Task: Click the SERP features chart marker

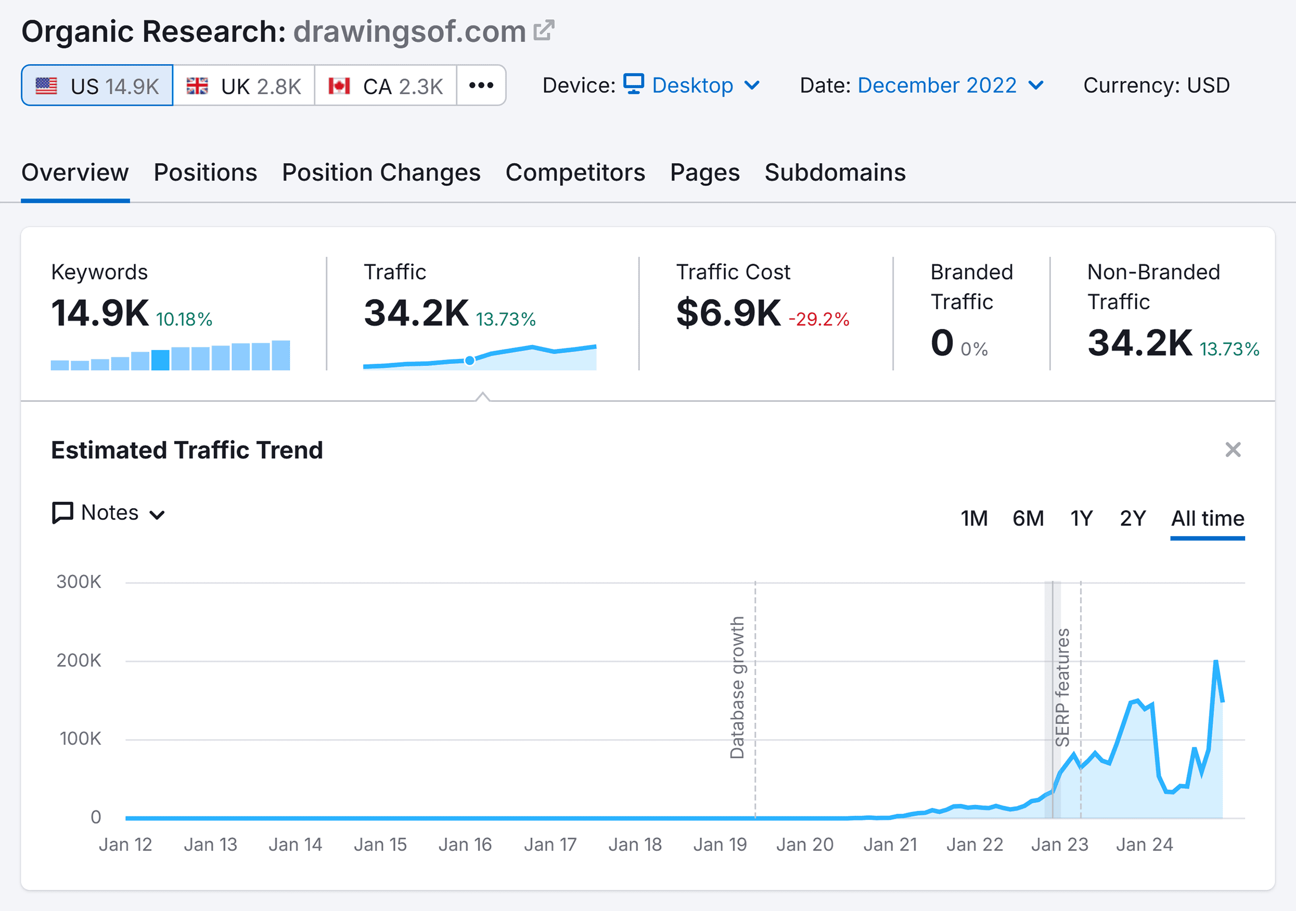Action: tap(1063, 688)
